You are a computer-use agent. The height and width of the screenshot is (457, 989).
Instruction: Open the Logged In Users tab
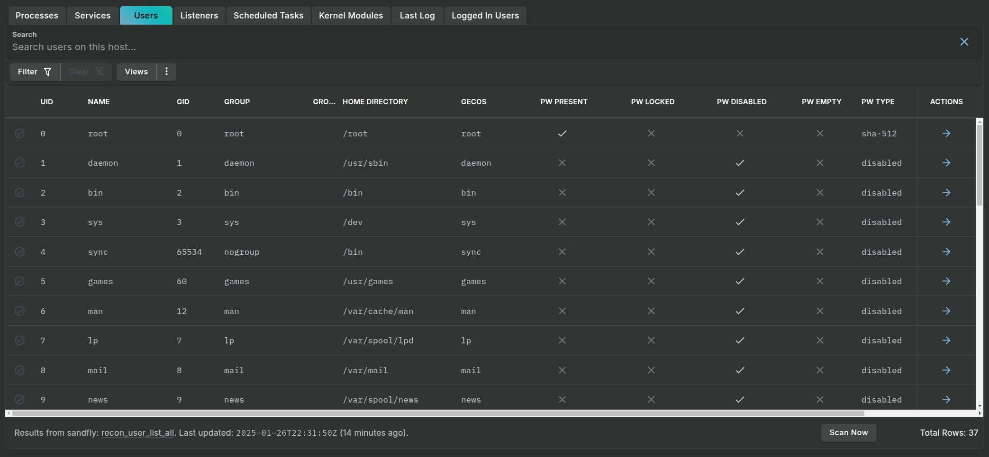pyautogui.click(x=485, y=16)
